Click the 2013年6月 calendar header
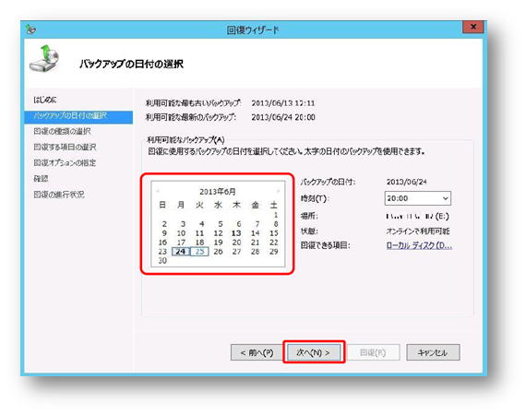 coord(218,192)
